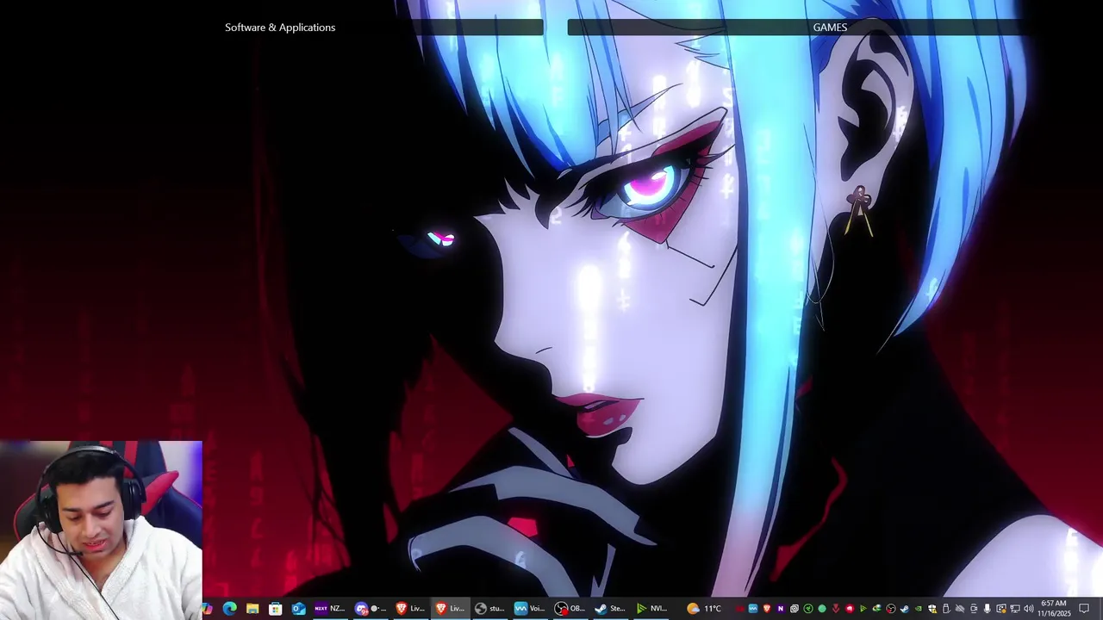Launch Microsoft Store taskbar icon
1103x620 pixels.
[x=275, y=609]
